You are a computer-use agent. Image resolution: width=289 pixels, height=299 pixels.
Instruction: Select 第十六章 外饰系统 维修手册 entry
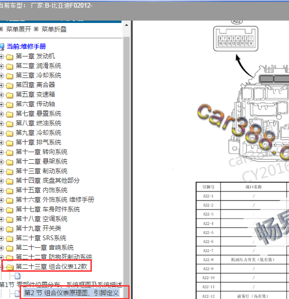point(55,200)
